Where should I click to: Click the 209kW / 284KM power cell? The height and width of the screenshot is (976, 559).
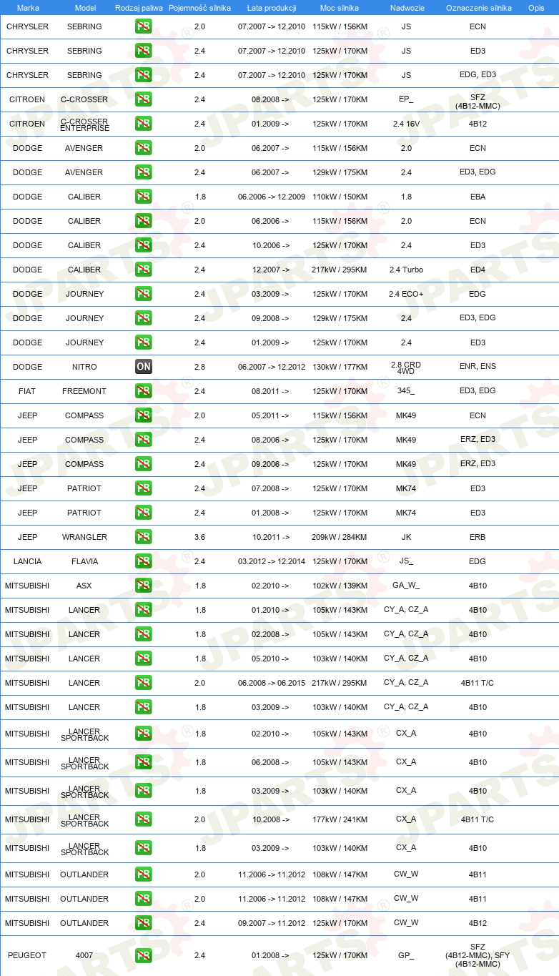pyautogui.click(x=340, y=537)
